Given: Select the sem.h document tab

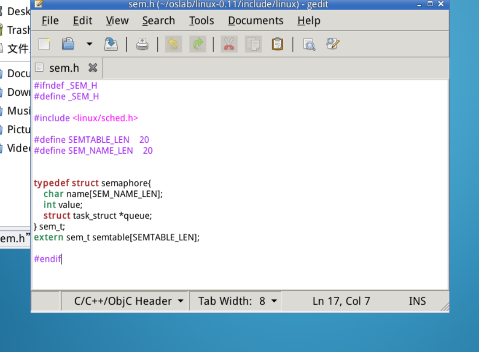Looking at the screenshot, I should pos(64,68).
